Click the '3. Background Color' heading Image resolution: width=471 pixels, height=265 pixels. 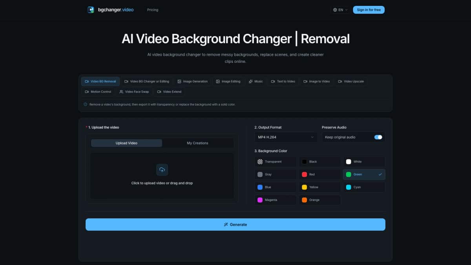270,151
